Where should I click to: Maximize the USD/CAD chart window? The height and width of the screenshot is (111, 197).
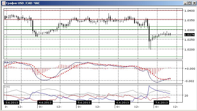pos(190,3)
